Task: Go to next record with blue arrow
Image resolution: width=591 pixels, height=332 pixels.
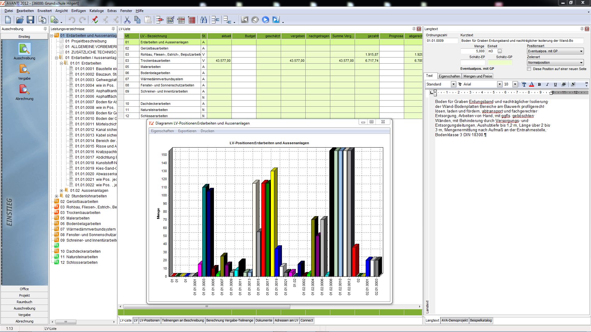Action: (265, 20)
